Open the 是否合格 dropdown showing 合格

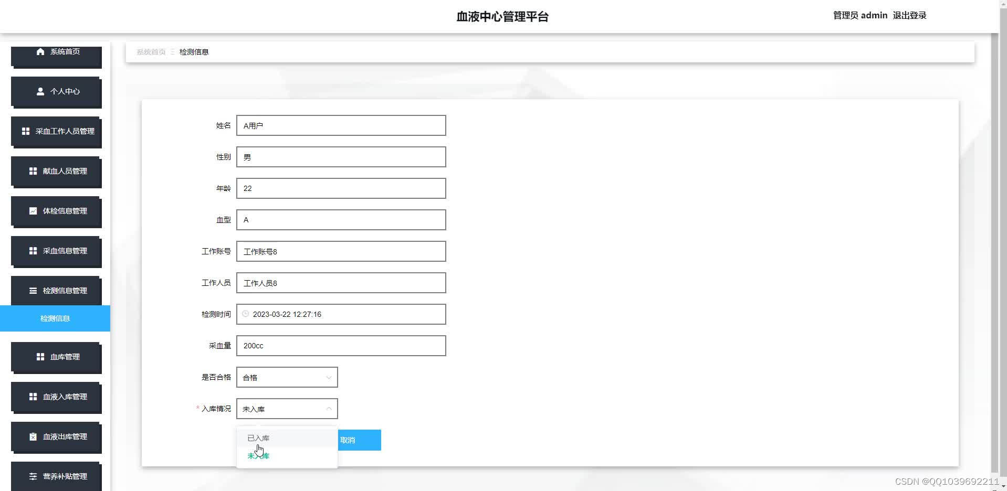coord(287,377)
